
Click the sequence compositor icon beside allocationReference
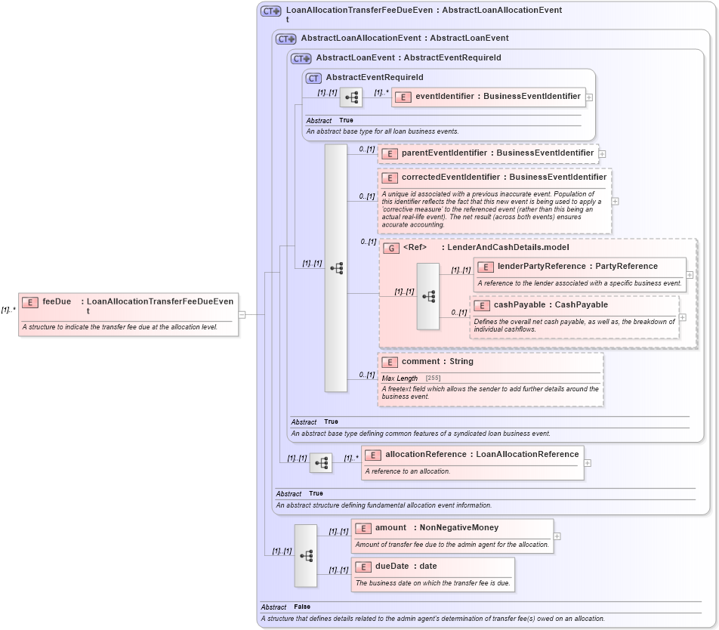pos(320,462)
